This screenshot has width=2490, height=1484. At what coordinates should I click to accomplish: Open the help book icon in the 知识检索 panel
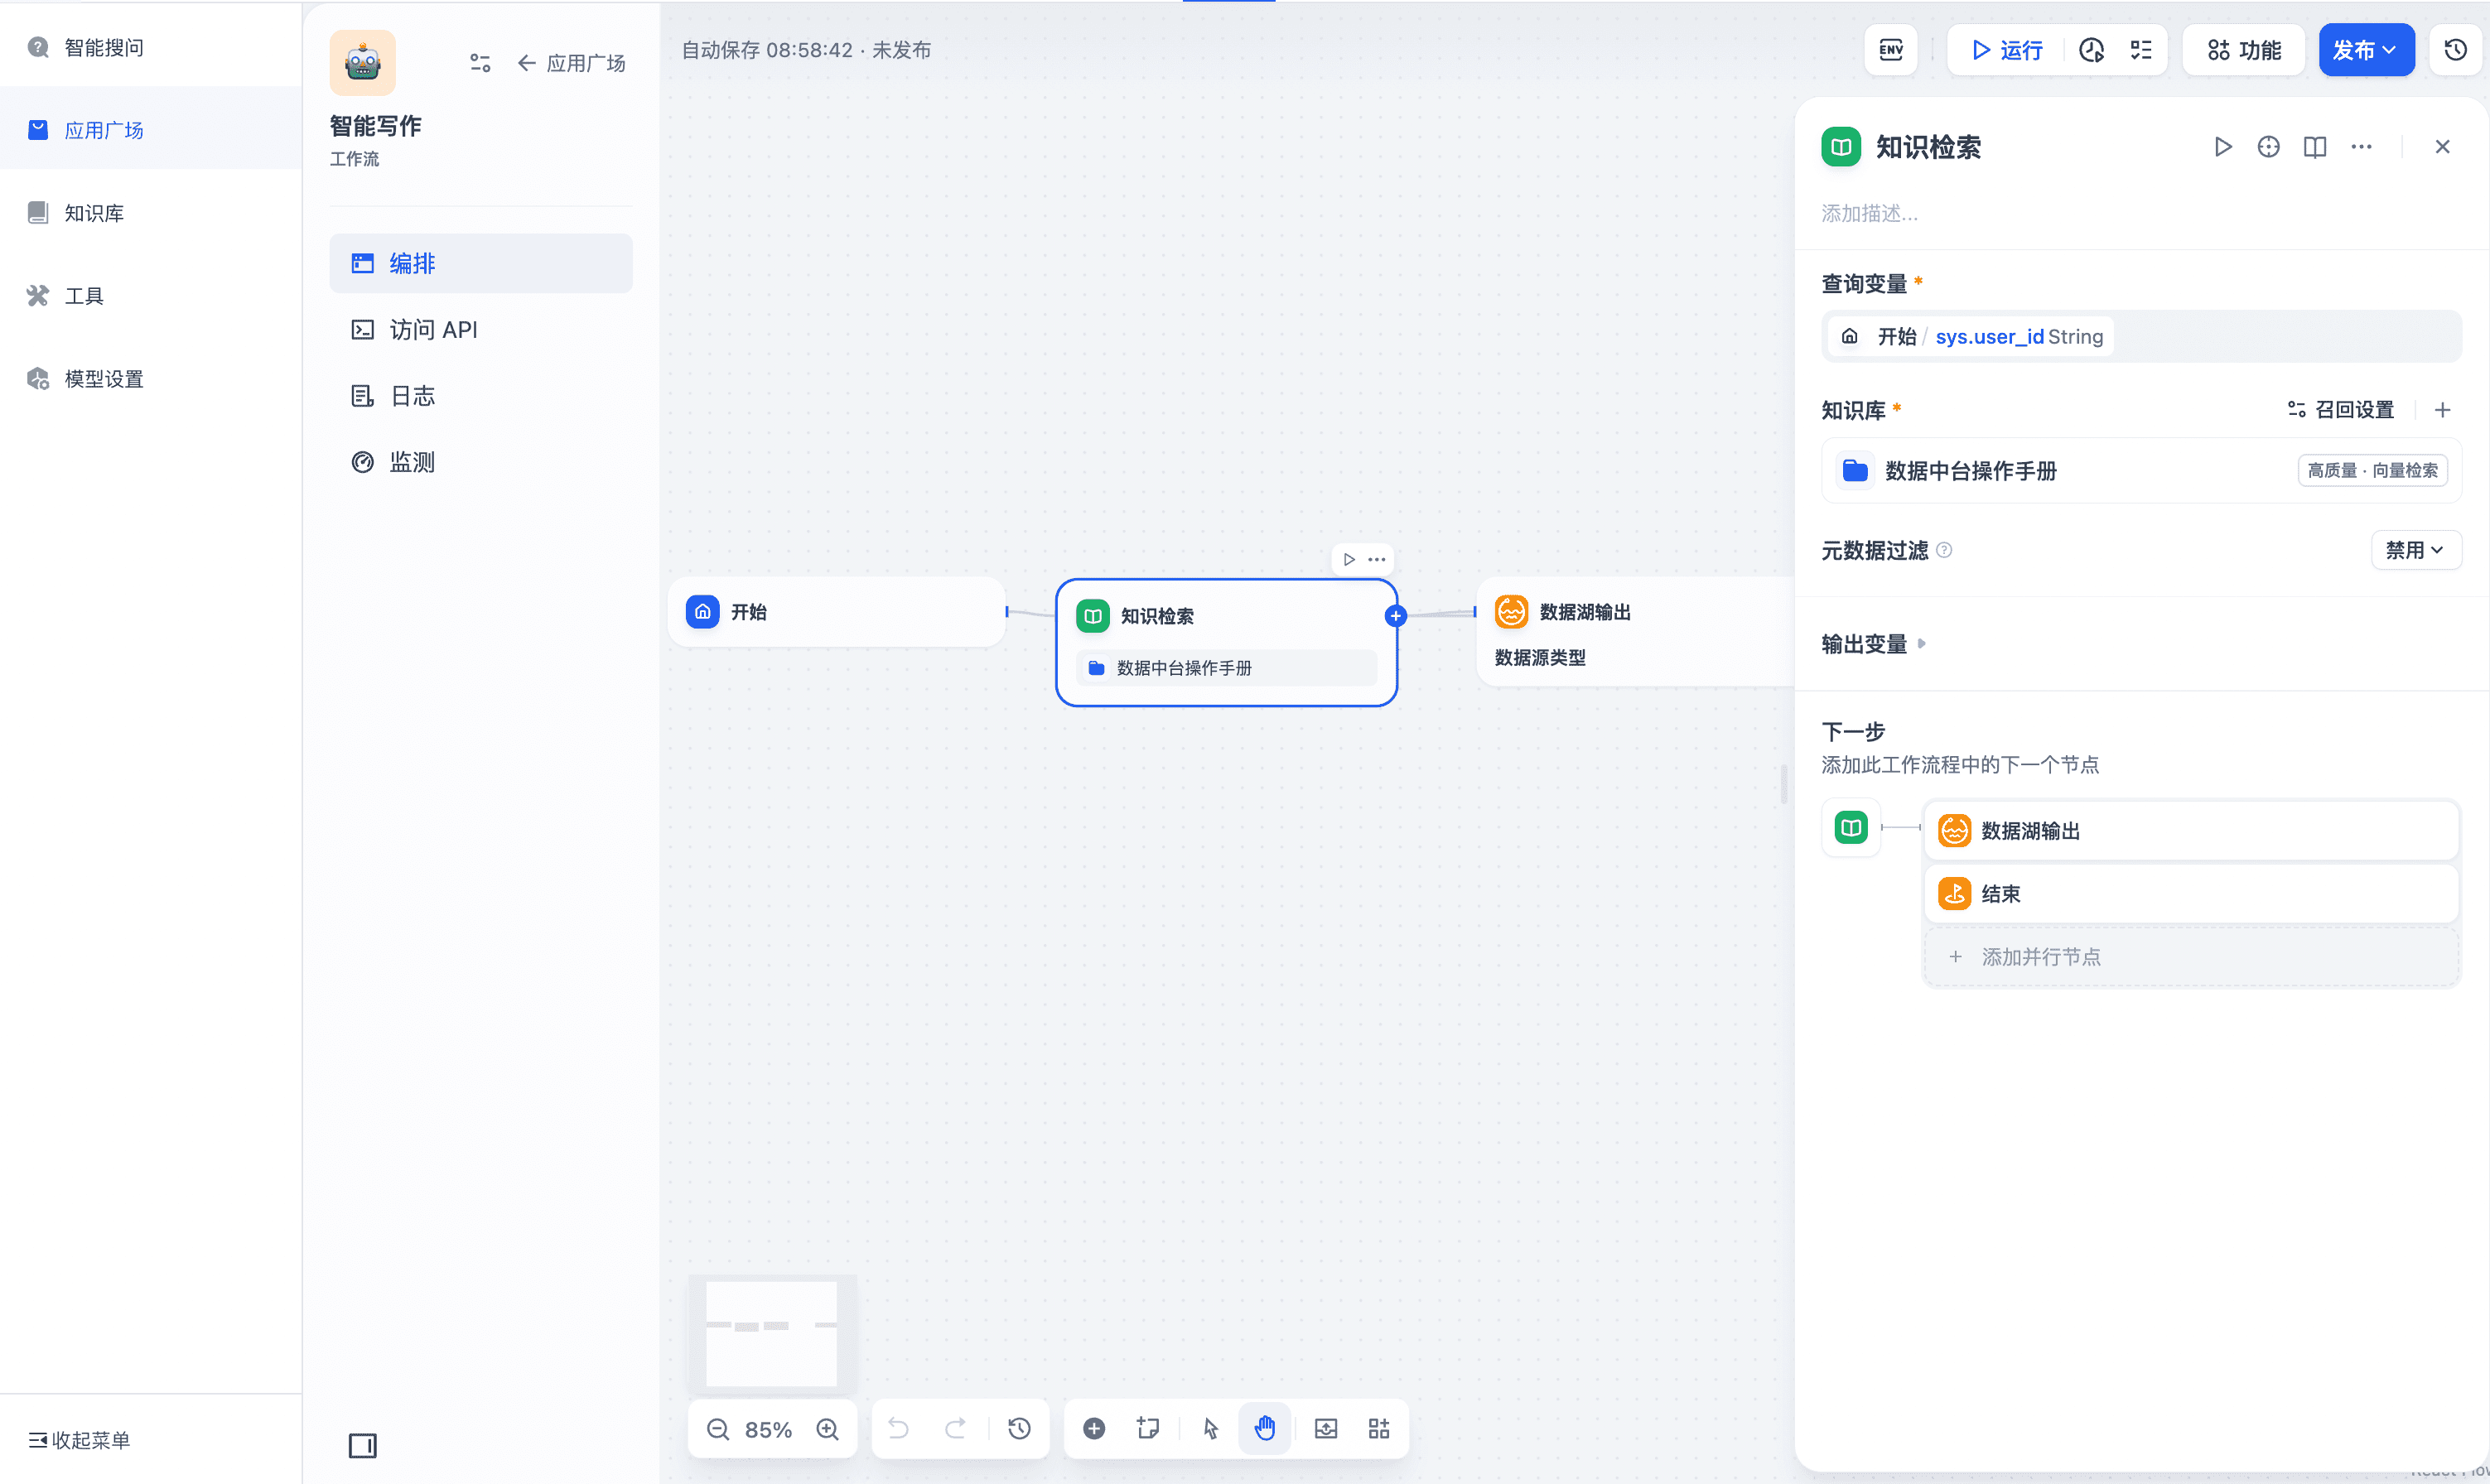pos(2315,147)
